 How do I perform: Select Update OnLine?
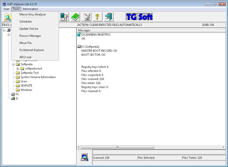[x=35, y=29]
